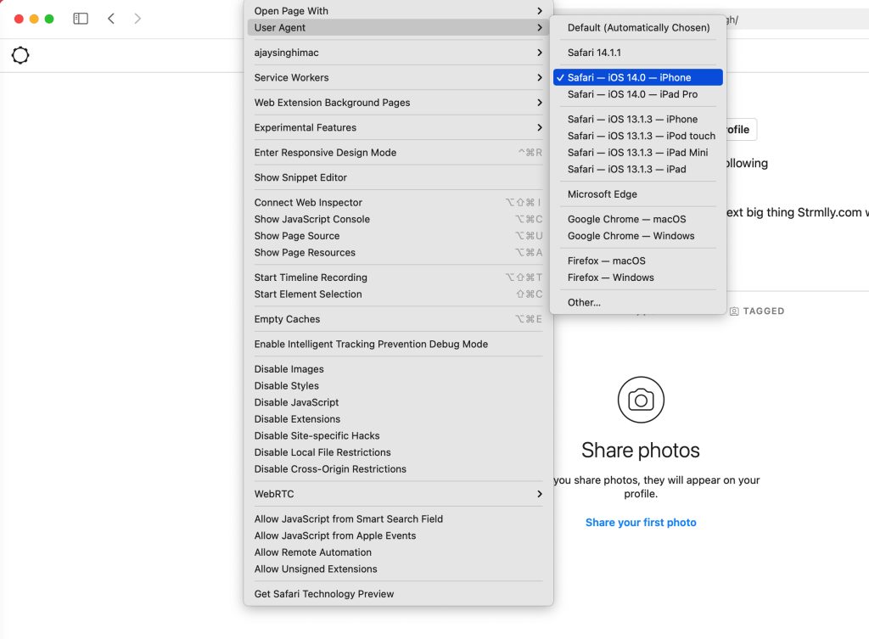This screenshot has height=639, width=869.
Task: Select Empty Caches
Action: [398, 319]
